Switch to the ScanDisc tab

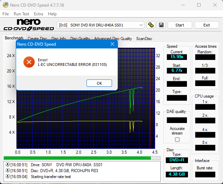coord(144,39)
